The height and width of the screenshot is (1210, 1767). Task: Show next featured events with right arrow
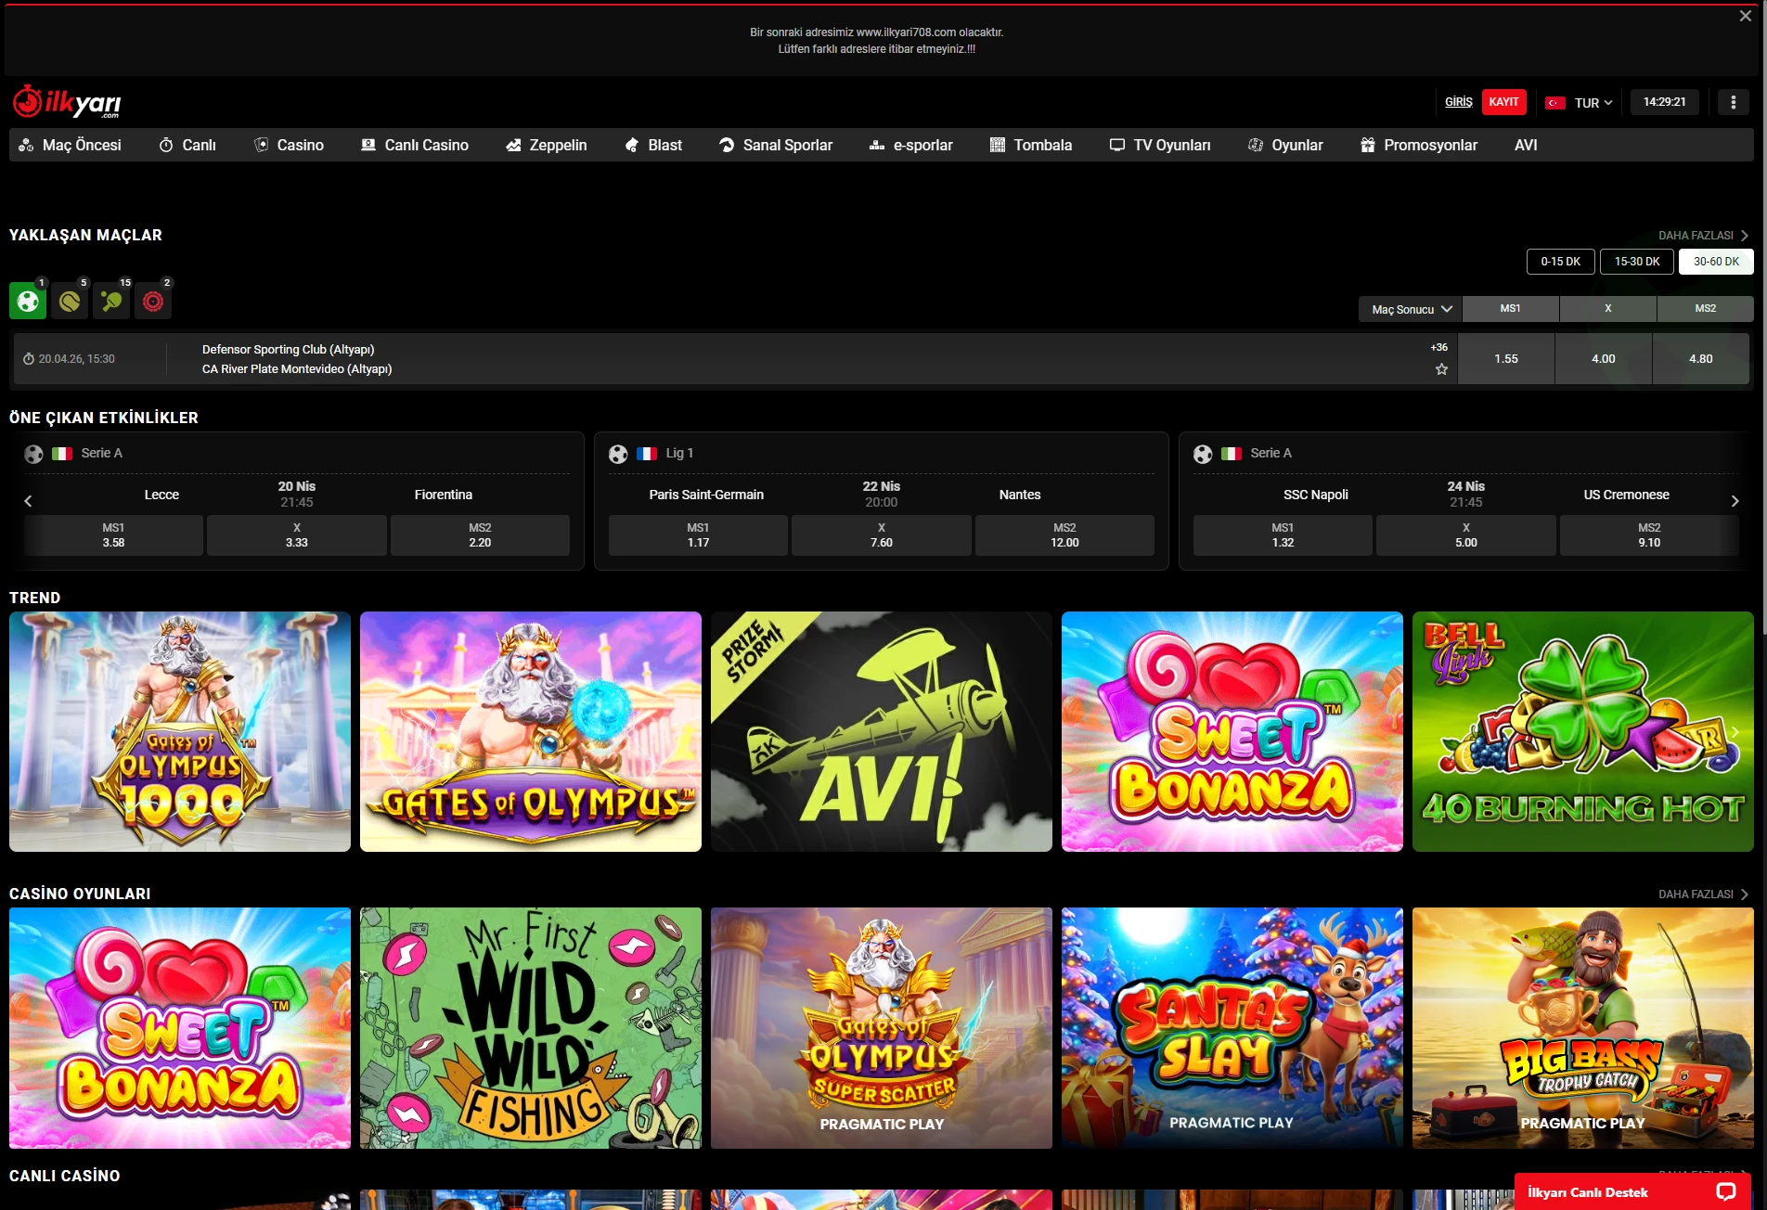[1735, 501]
